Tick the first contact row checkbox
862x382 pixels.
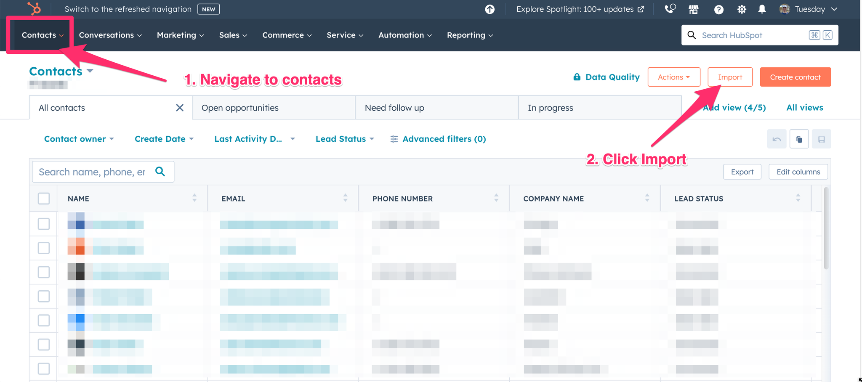44,223
